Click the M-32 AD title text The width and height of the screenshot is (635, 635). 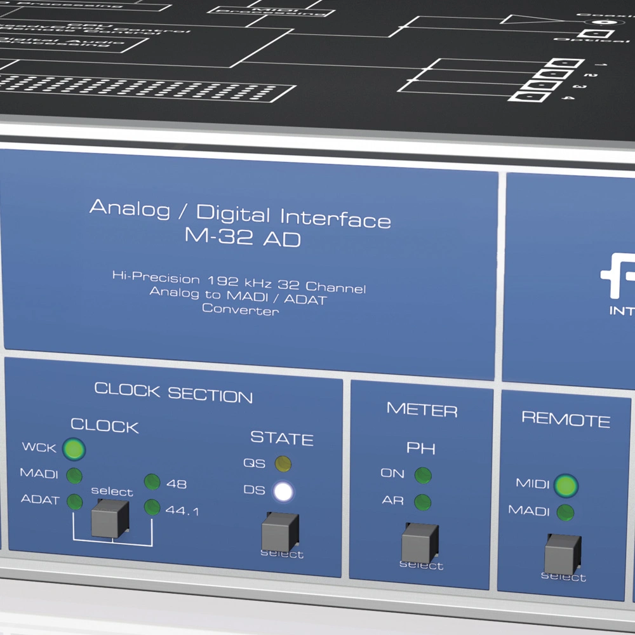(243, 239)
